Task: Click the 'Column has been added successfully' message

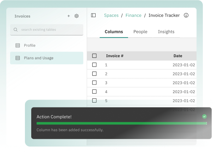Action: pos(70,130)
